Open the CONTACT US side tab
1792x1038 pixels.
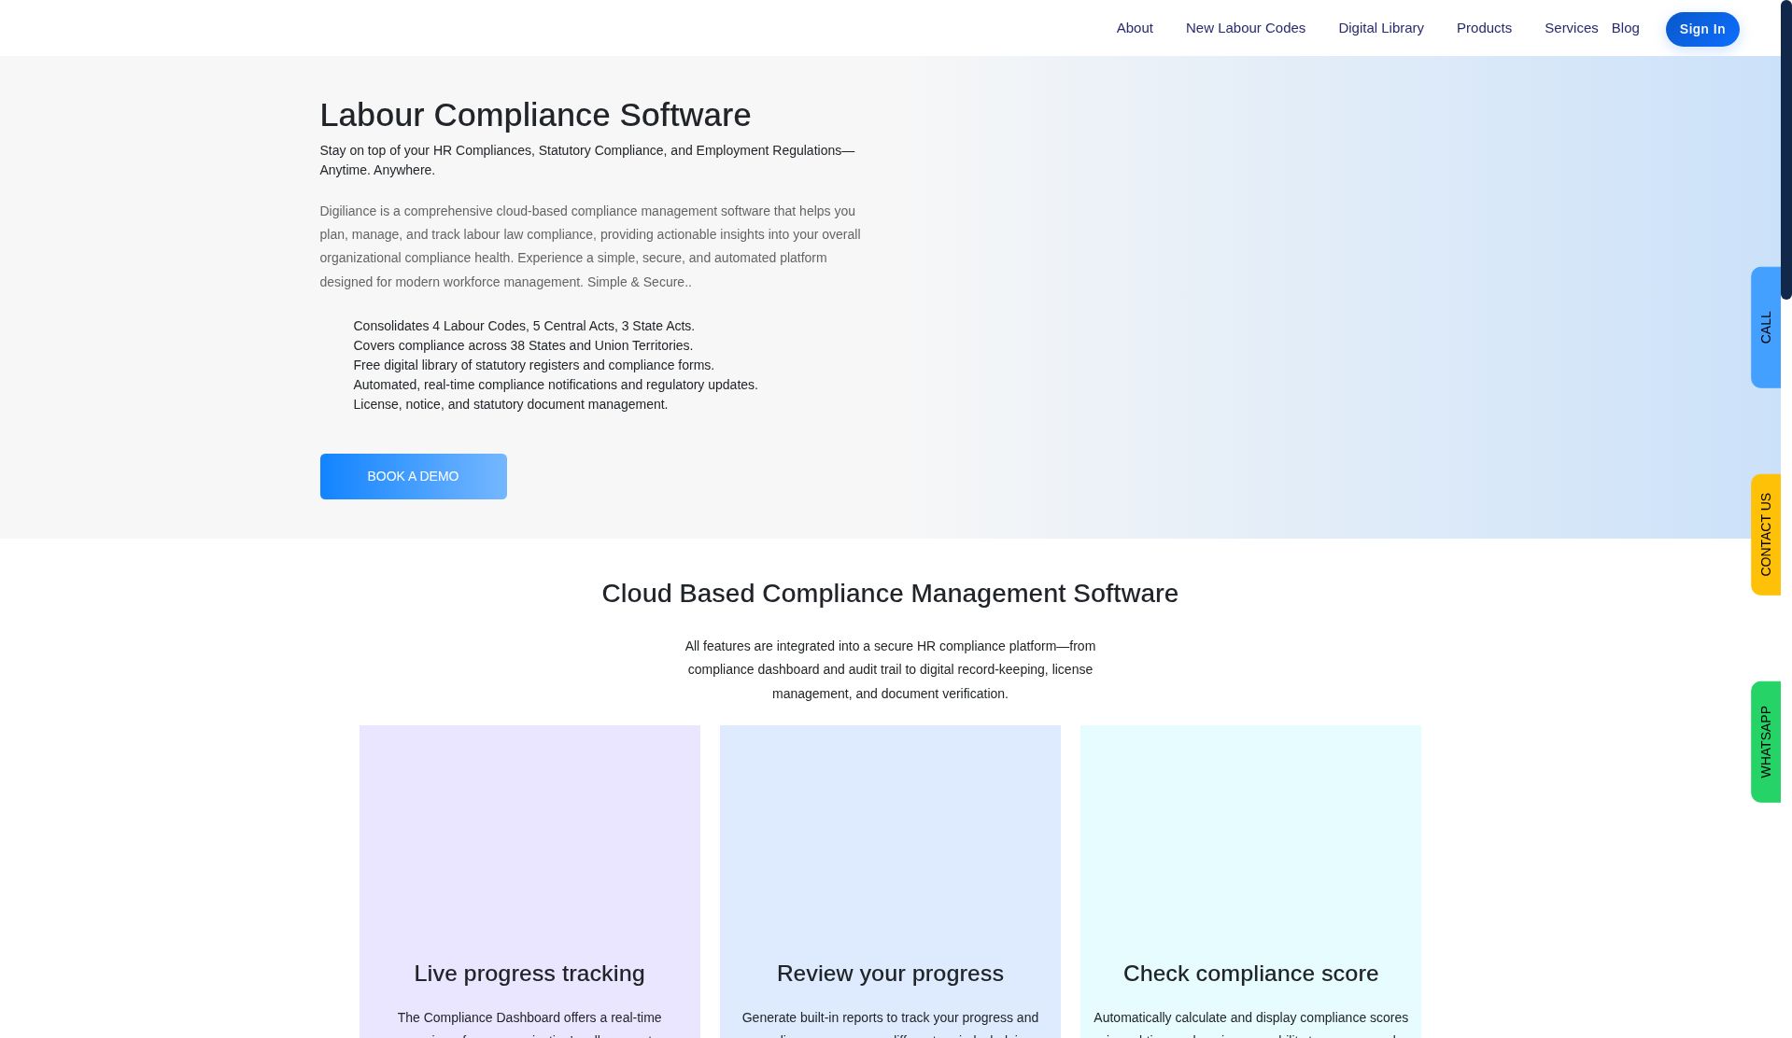point(1765,535)
